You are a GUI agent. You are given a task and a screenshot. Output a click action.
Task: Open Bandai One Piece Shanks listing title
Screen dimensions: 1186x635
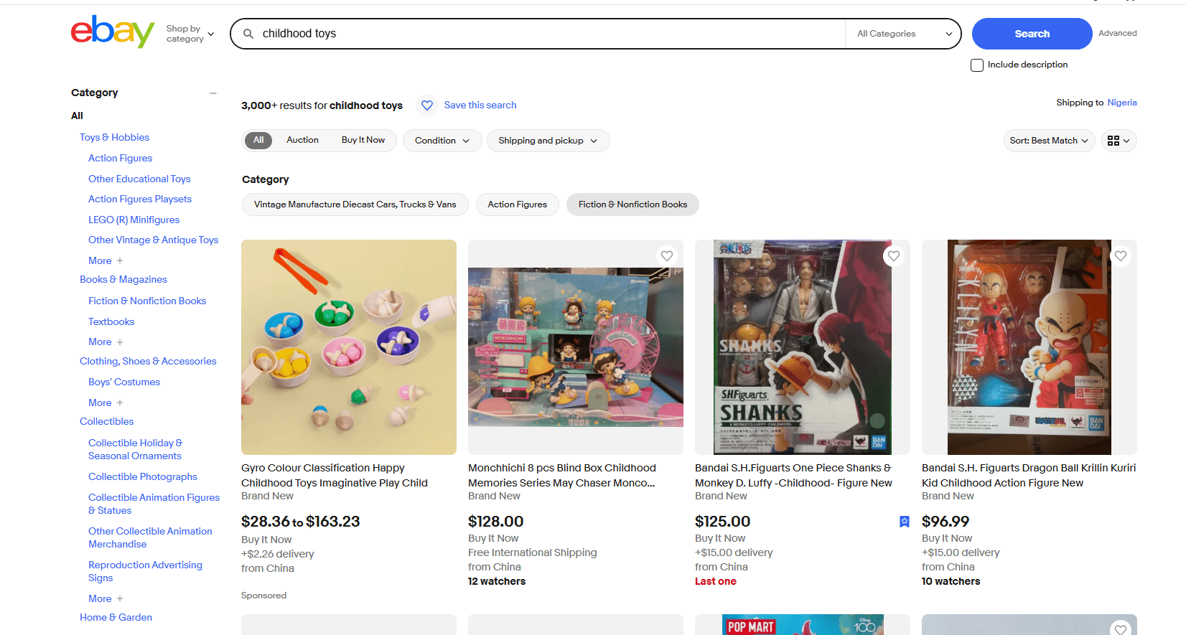click(793, 475)
